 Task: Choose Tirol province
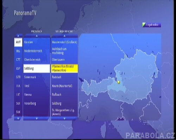coord(37,86)
